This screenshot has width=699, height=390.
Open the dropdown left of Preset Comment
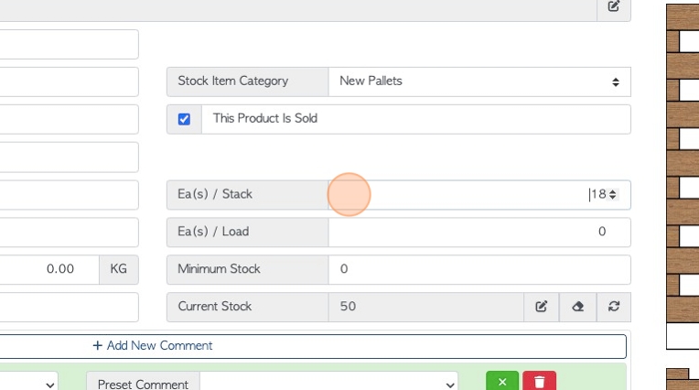point(27,384)
